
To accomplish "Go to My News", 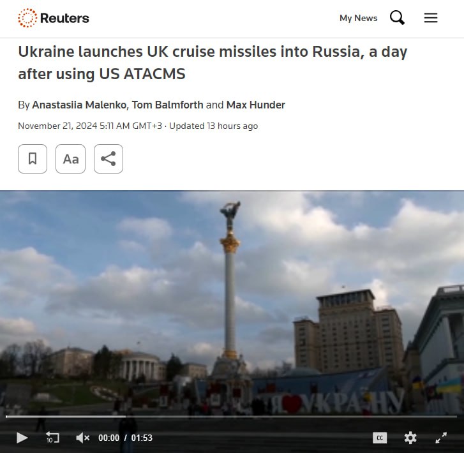I will pos(358,18).
